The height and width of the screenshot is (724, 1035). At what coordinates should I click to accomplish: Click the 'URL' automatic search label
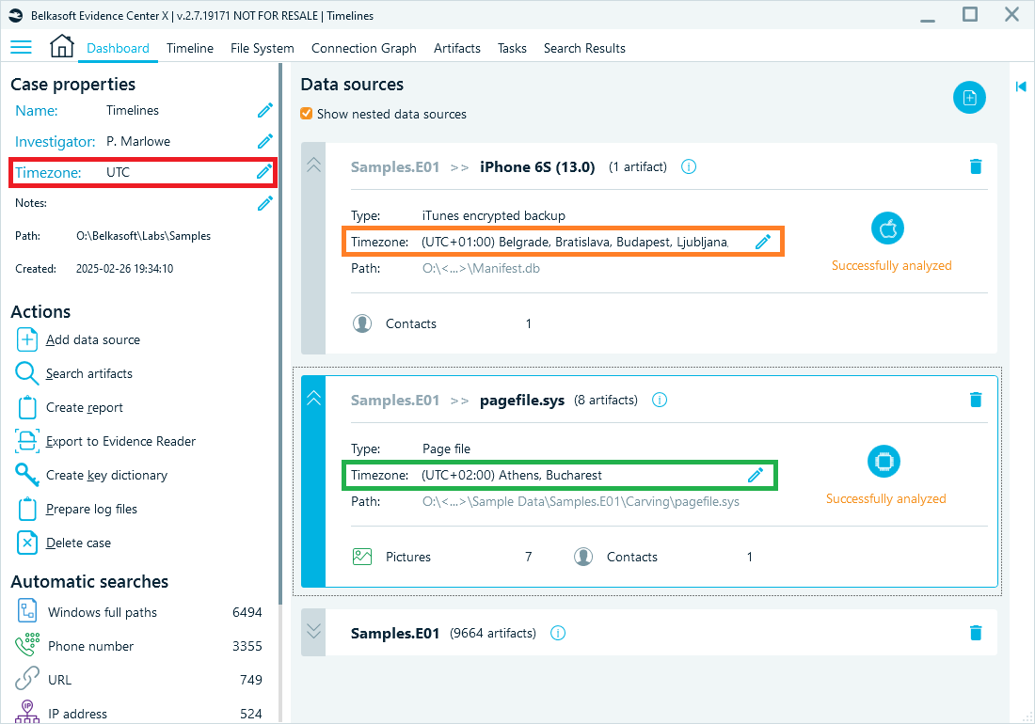59,680
